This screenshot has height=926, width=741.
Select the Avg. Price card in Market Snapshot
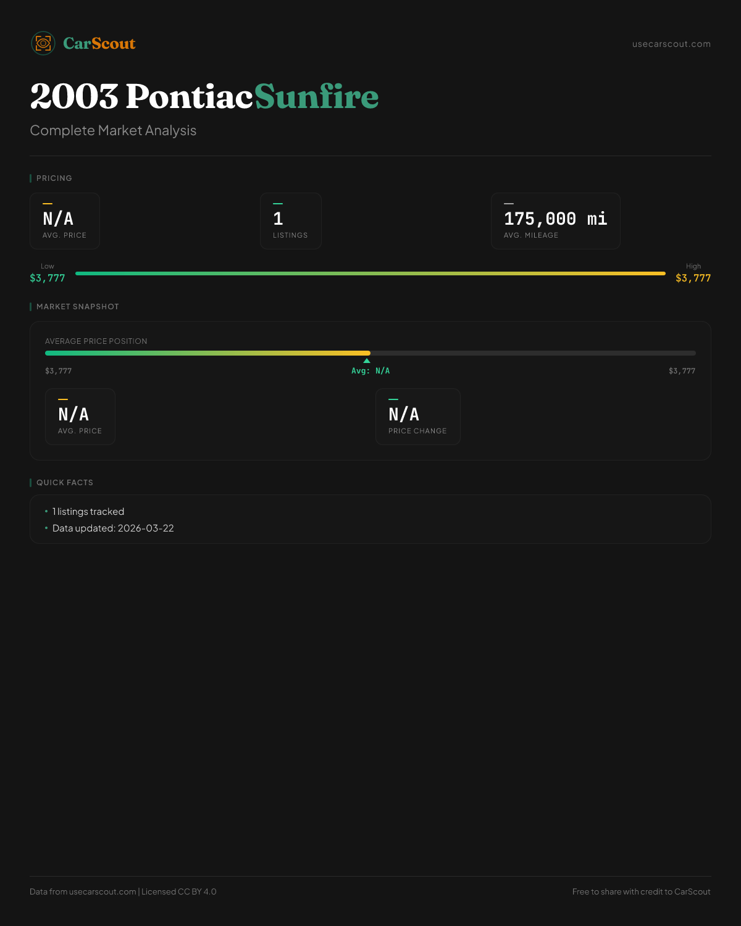point(80,417)
